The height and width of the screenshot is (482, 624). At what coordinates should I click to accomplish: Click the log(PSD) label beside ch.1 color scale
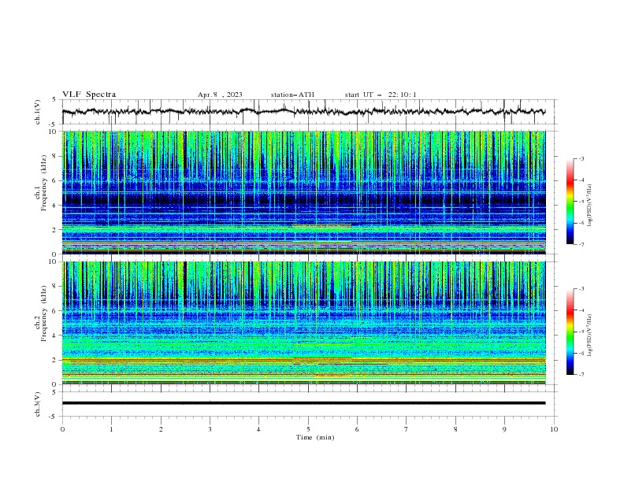tap(590, 206)
